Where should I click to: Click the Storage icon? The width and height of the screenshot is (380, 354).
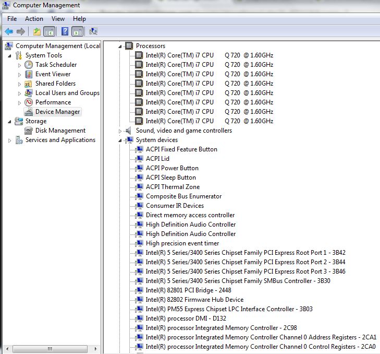pyautogui.click(x=19, y=121)
